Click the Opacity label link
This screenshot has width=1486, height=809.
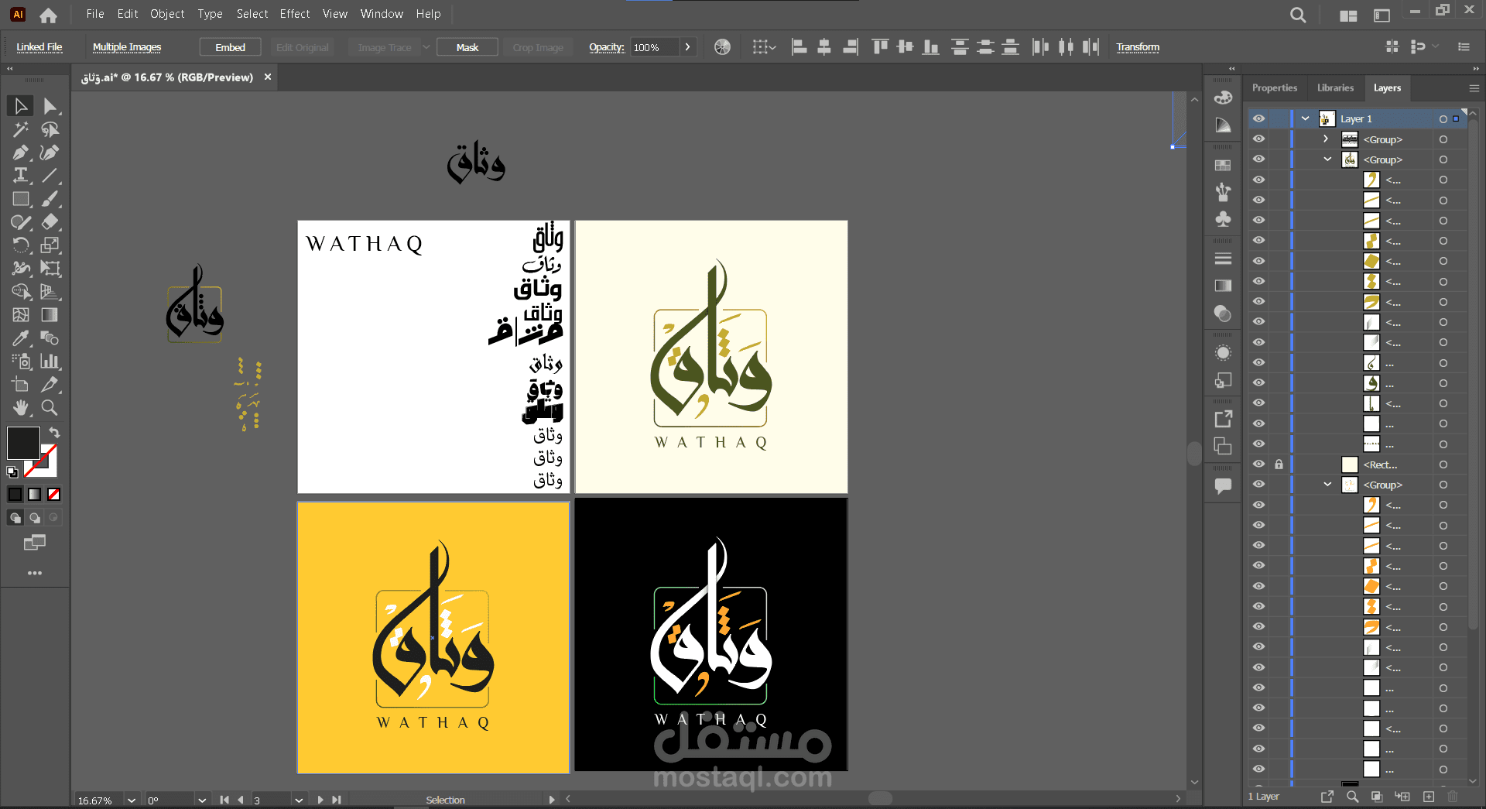tap(606, 47)
